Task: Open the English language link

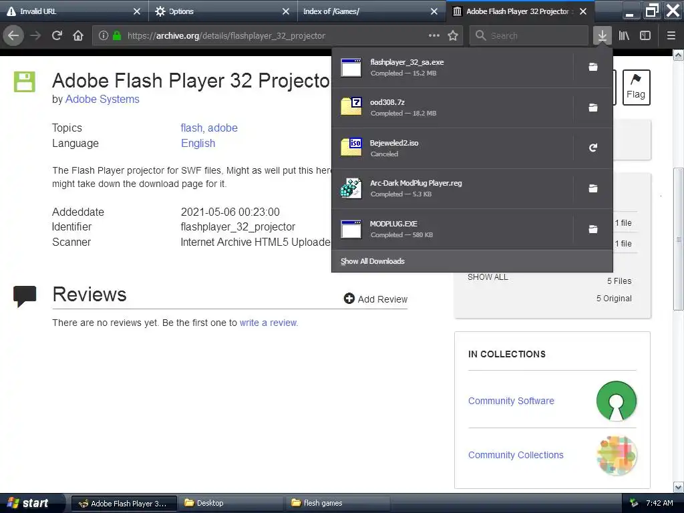Action: pos(198,144)
